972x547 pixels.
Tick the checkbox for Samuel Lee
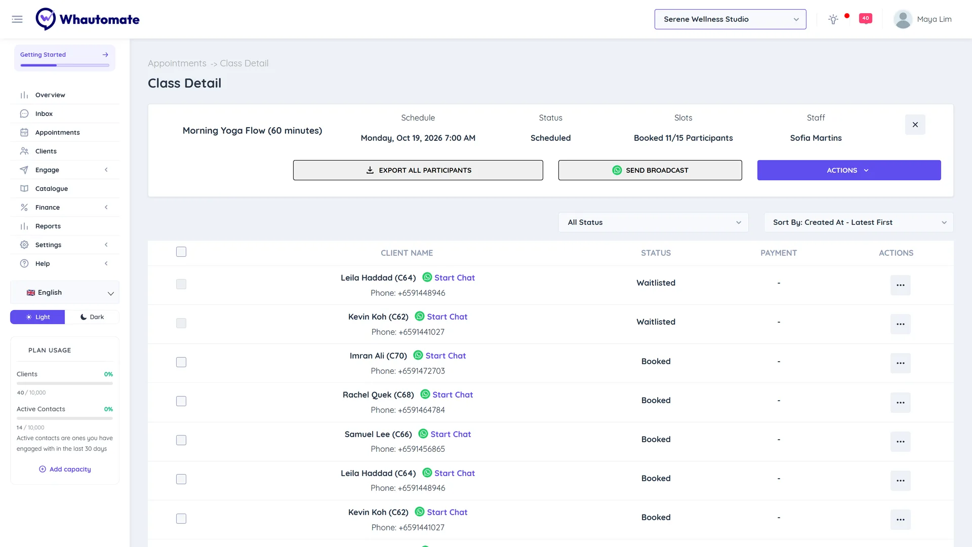181,440
